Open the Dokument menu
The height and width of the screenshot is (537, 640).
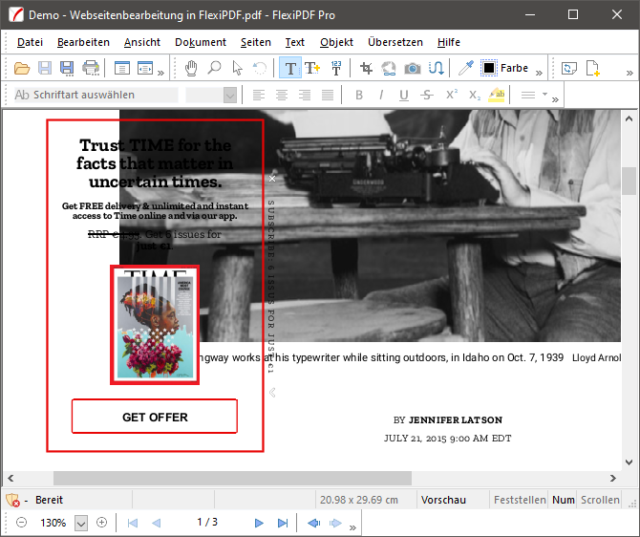tap(201, 42)
